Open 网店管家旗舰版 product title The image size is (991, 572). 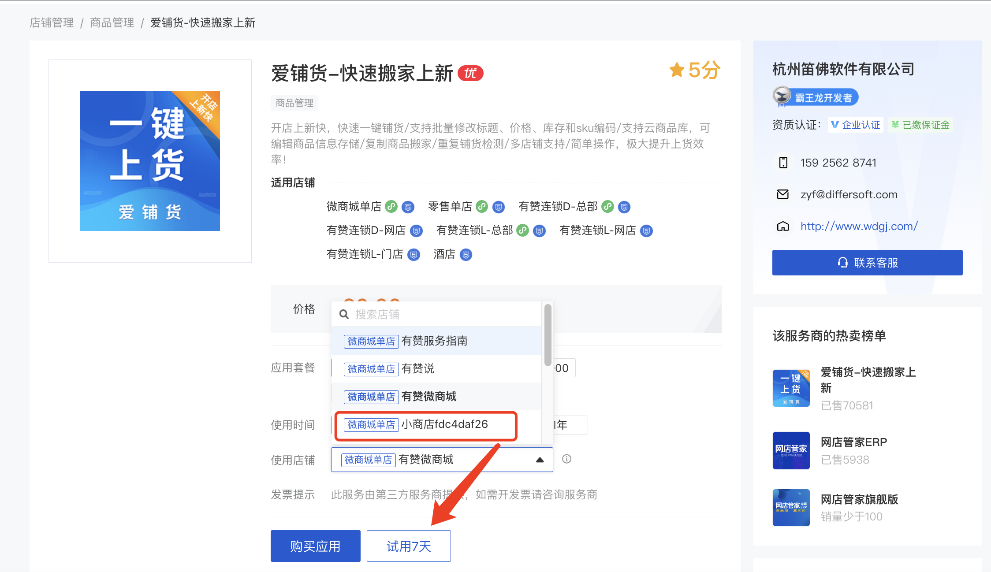(x=859, y=499)
